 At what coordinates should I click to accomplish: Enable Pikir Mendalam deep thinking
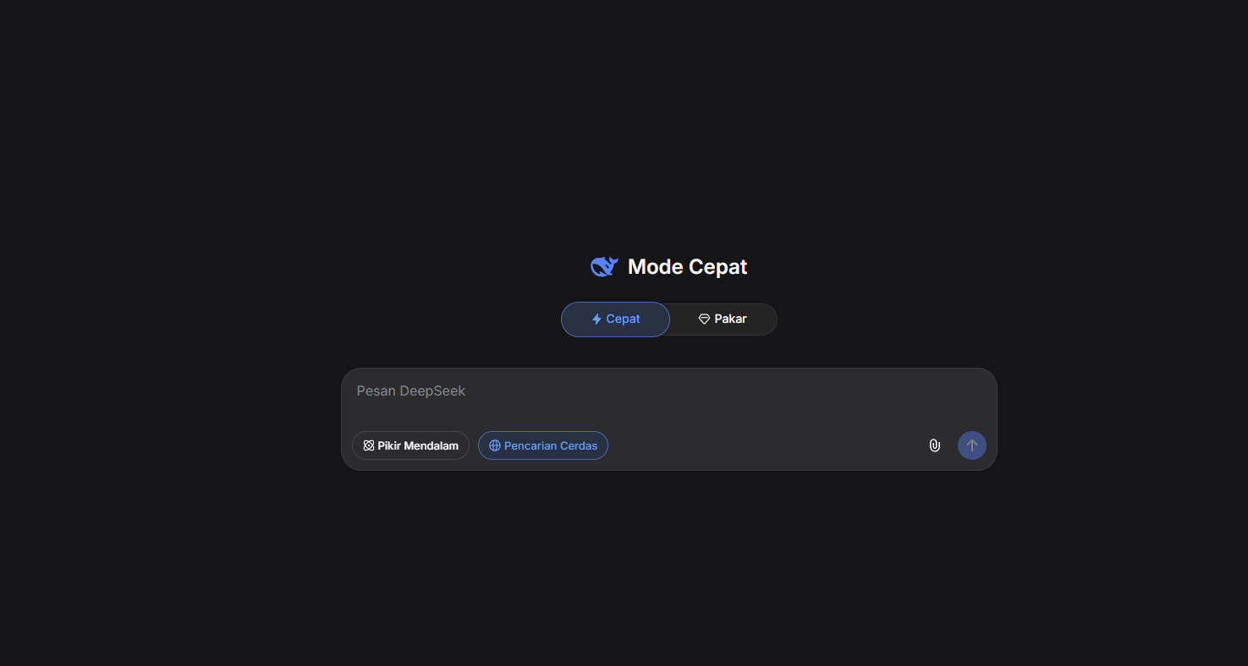[x=410, y=445]
